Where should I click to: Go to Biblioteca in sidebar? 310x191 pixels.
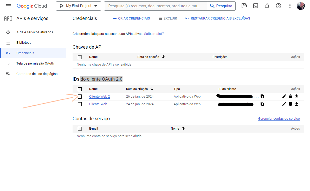[24, 43]
